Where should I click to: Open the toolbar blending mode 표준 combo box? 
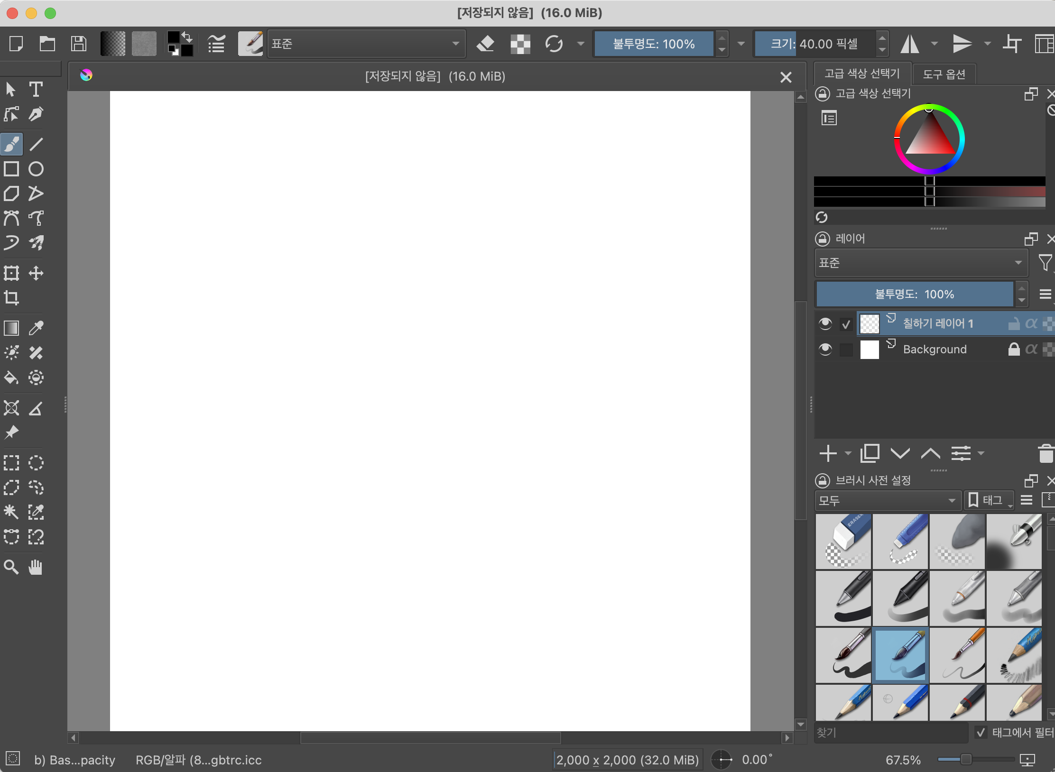(366, 44)
